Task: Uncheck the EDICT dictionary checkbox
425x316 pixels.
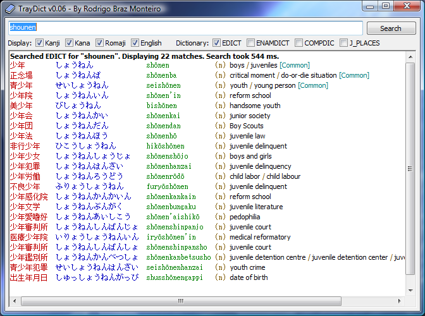Action: click(x=217, y=43)
